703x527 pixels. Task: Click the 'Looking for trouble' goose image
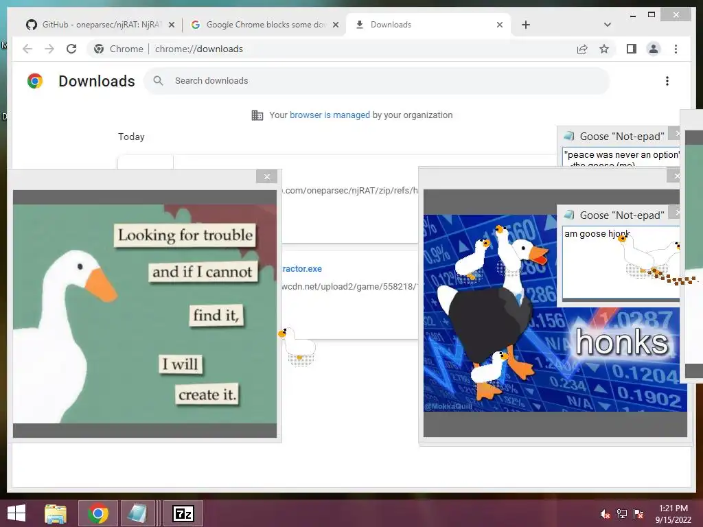145,314
